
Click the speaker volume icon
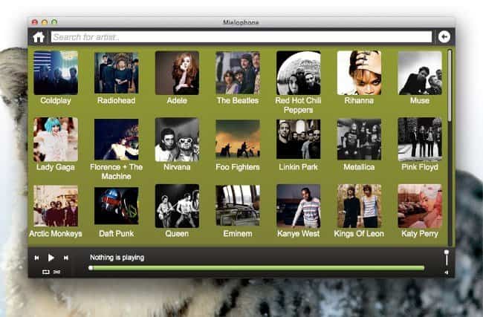point(447,272)
